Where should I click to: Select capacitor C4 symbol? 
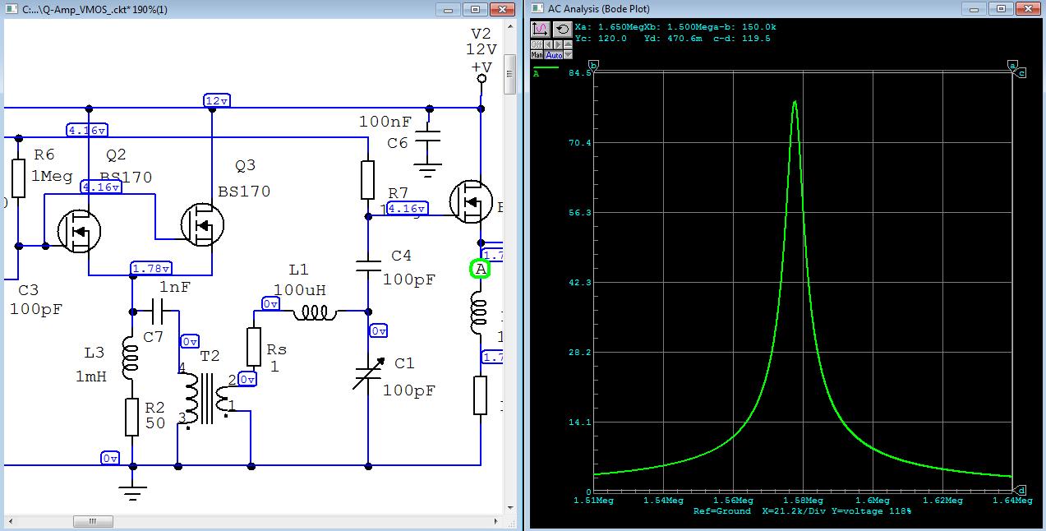tap(368, 265)
